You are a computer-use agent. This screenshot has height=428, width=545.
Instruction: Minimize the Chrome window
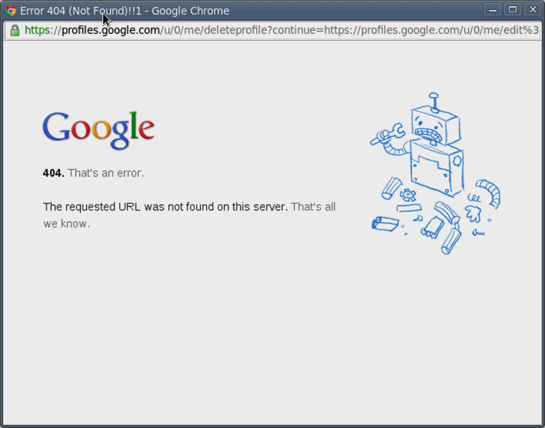pyautogui.click(x=493, y=10)
